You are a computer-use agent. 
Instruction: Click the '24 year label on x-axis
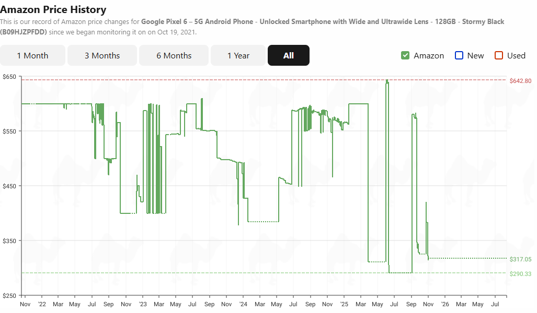tap(243, 304)
